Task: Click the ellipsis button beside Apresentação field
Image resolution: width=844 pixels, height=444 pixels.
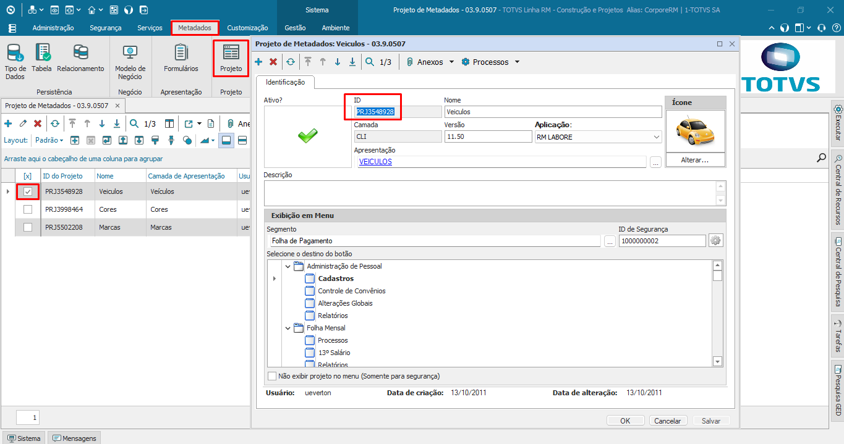Action: [655, 162]
